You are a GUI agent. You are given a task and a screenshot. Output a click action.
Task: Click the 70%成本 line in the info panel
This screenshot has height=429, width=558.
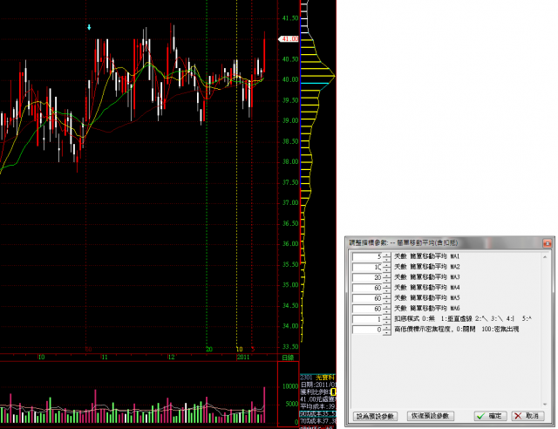(317, 421)
